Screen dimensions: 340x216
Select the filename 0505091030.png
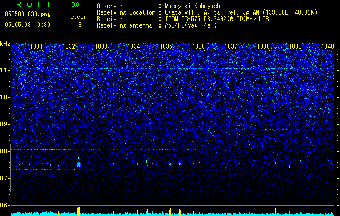tap(28, 14)
